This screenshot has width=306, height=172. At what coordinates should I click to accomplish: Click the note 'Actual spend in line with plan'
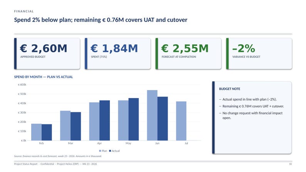coord(249,99)
